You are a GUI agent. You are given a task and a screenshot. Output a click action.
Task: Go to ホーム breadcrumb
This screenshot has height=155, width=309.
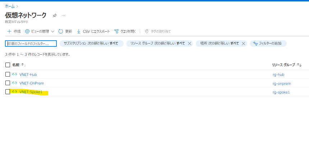pos(10,6)
